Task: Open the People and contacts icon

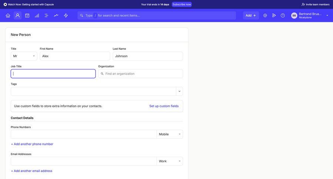Action: (17, 16)
